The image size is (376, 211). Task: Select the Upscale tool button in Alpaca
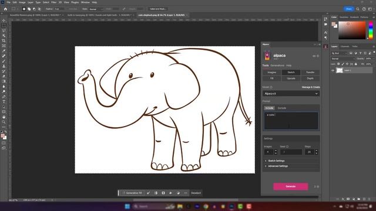291,78
